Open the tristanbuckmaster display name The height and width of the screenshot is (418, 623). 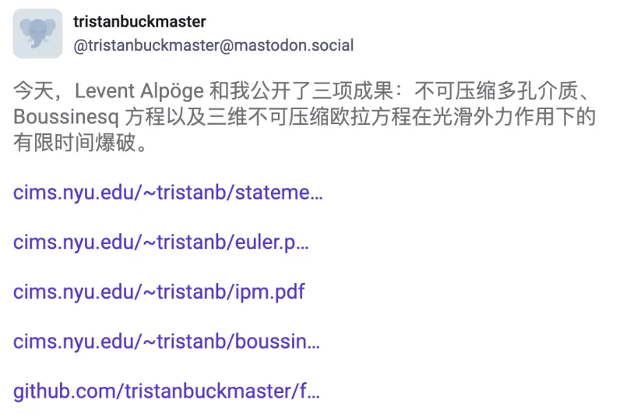[x=139, y=22]
